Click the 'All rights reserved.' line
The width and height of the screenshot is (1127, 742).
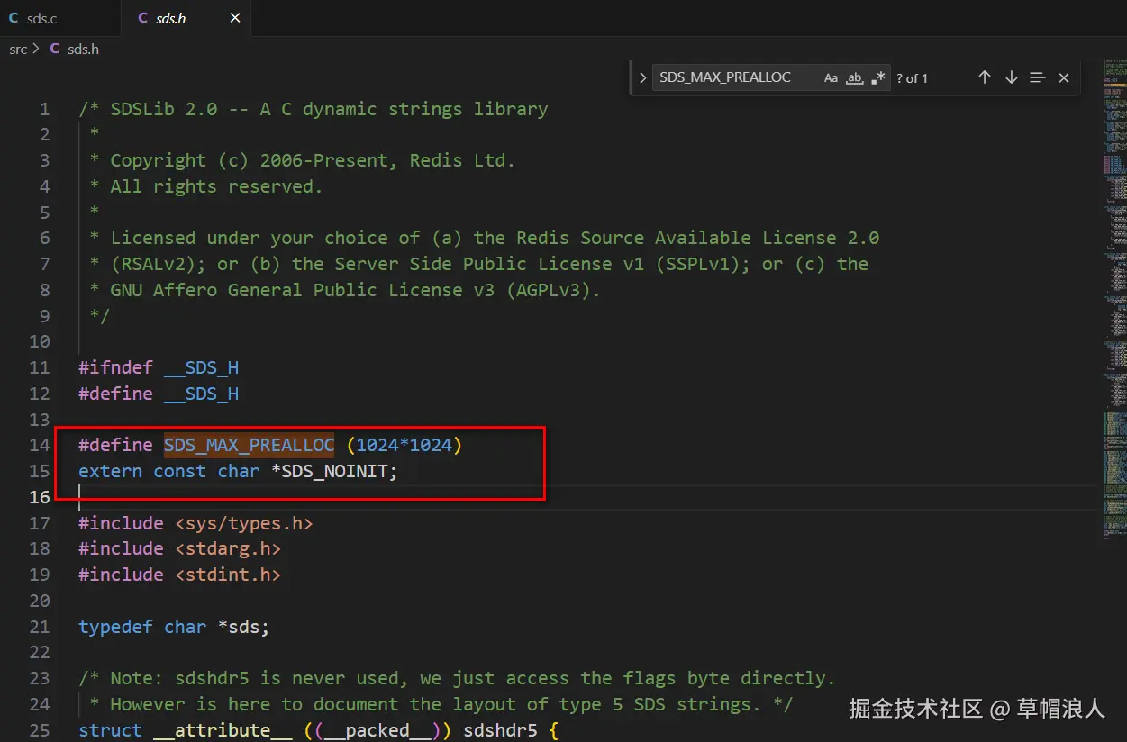pos(205,186)
